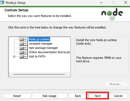
Task: Close the Node.js Setup window
Action: pyautogui.click(x=126, y=2)
